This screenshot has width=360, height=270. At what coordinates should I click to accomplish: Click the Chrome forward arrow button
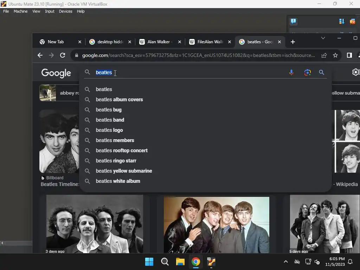[51, 55]
